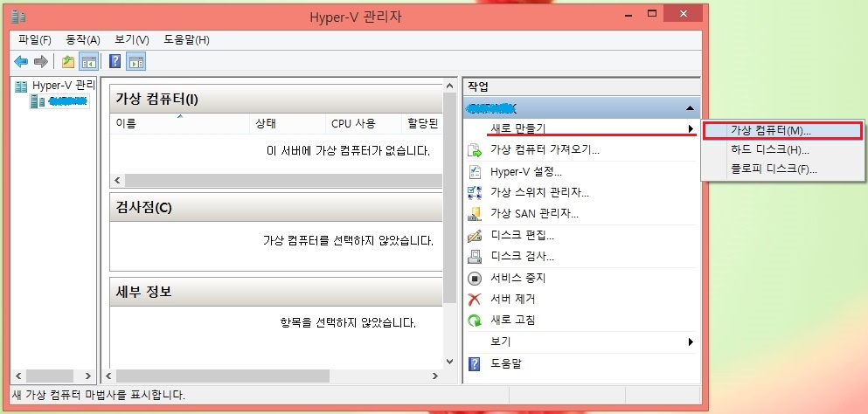Close the Hyper-V 관리자 window
868x414 pixels.
[x=683, y=13]
